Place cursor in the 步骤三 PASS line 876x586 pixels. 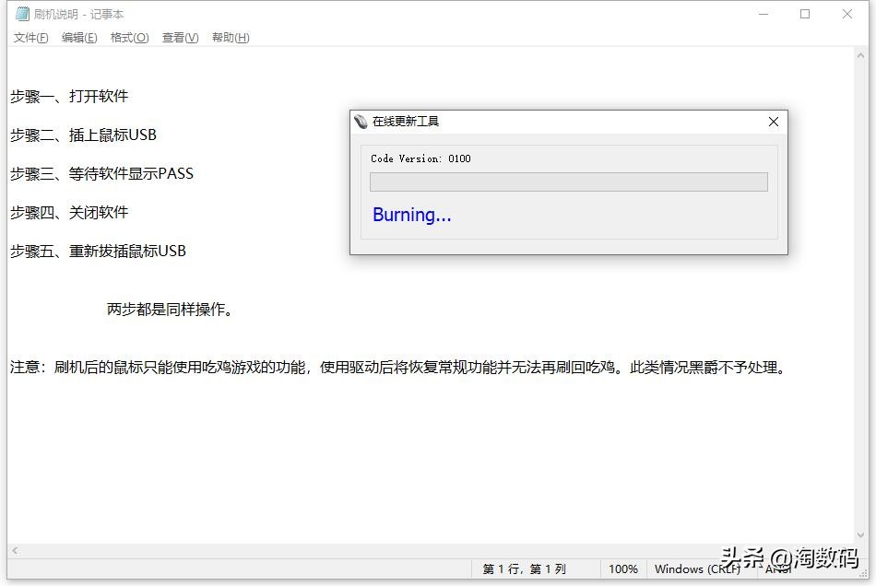[101, 173]
